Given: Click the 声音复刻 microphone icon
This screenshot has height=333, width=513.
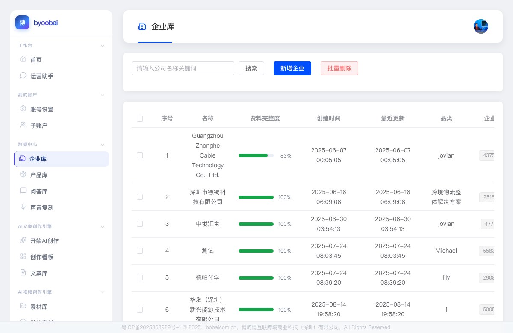Looking at the screenshot, I should tap(23, 207).
